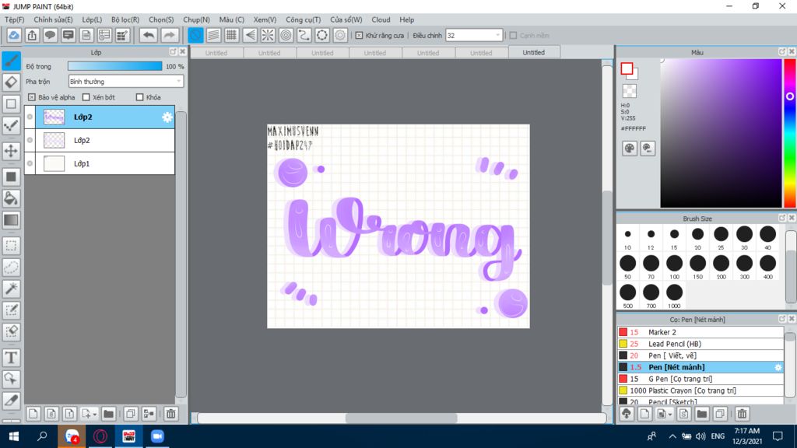Open the Chỉnh sửa(E) menu
The width and height of the screenshot is (797, 448).
coord(53,19)
